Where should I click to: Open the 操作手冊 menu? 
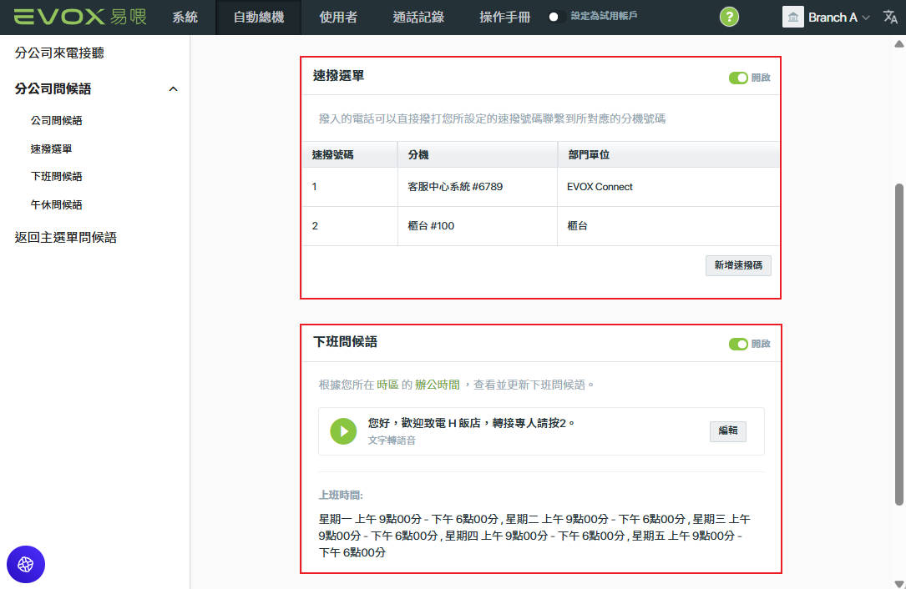point(505,18)
